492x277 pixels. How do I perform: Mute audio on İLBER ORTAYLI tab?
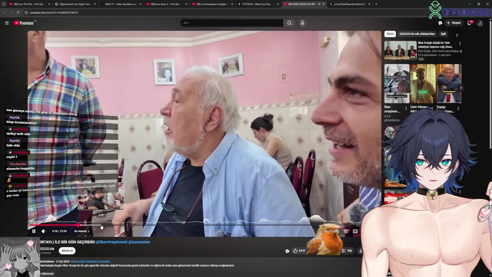(x=319, y=4)
